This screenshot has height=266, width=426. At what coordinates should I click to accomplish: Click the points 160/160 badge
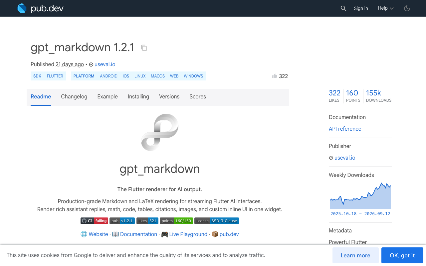click(x=176, y=221)
